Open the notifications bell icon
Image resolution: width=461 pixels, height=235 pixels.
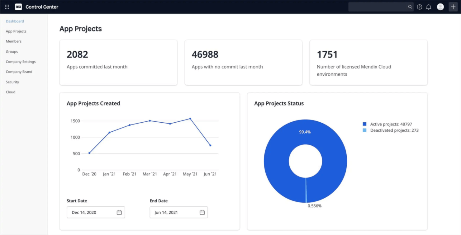click(429, 7)
